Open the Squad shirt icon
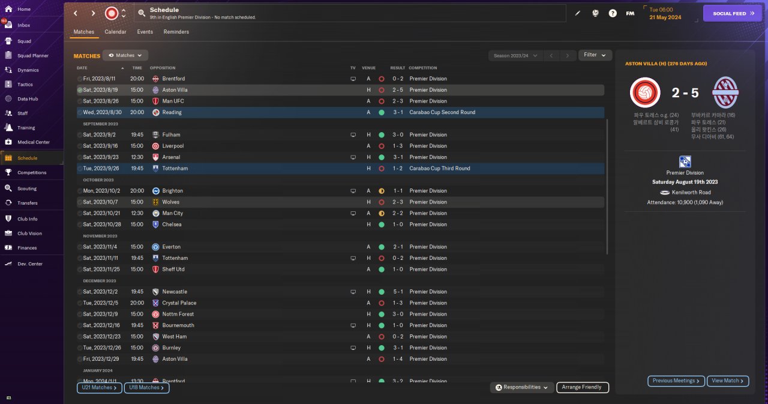The image size is (768, 404). 8,41
